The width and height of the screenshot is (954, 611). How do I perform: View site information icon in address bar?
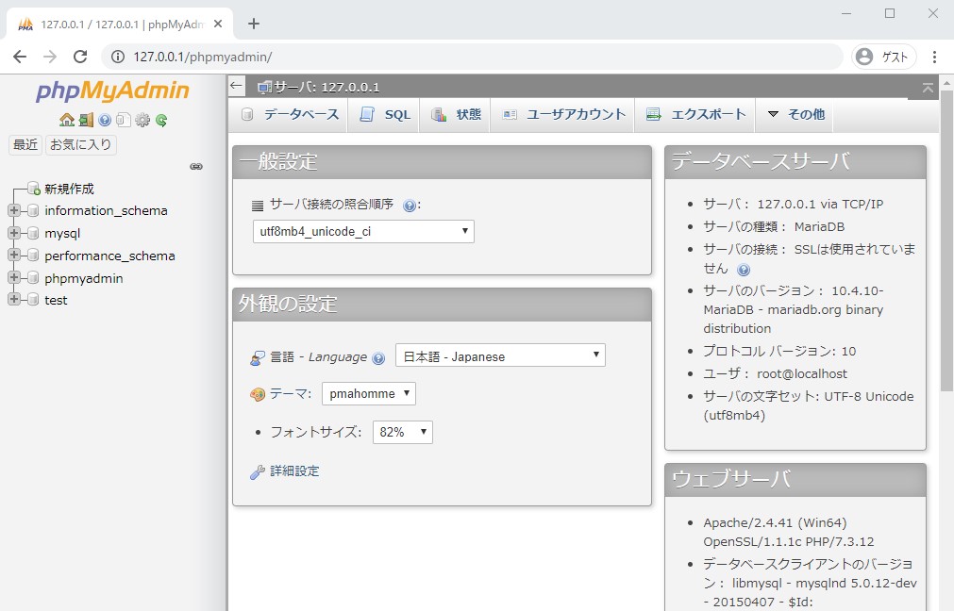(117, 57)
